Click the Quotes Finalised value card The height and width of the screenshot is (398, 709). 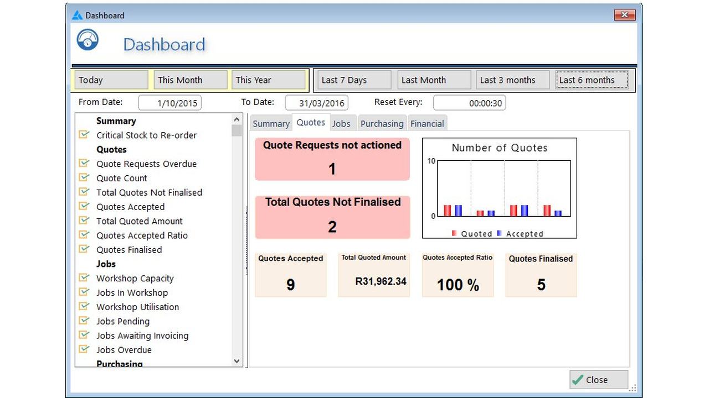tap(541, 275)
